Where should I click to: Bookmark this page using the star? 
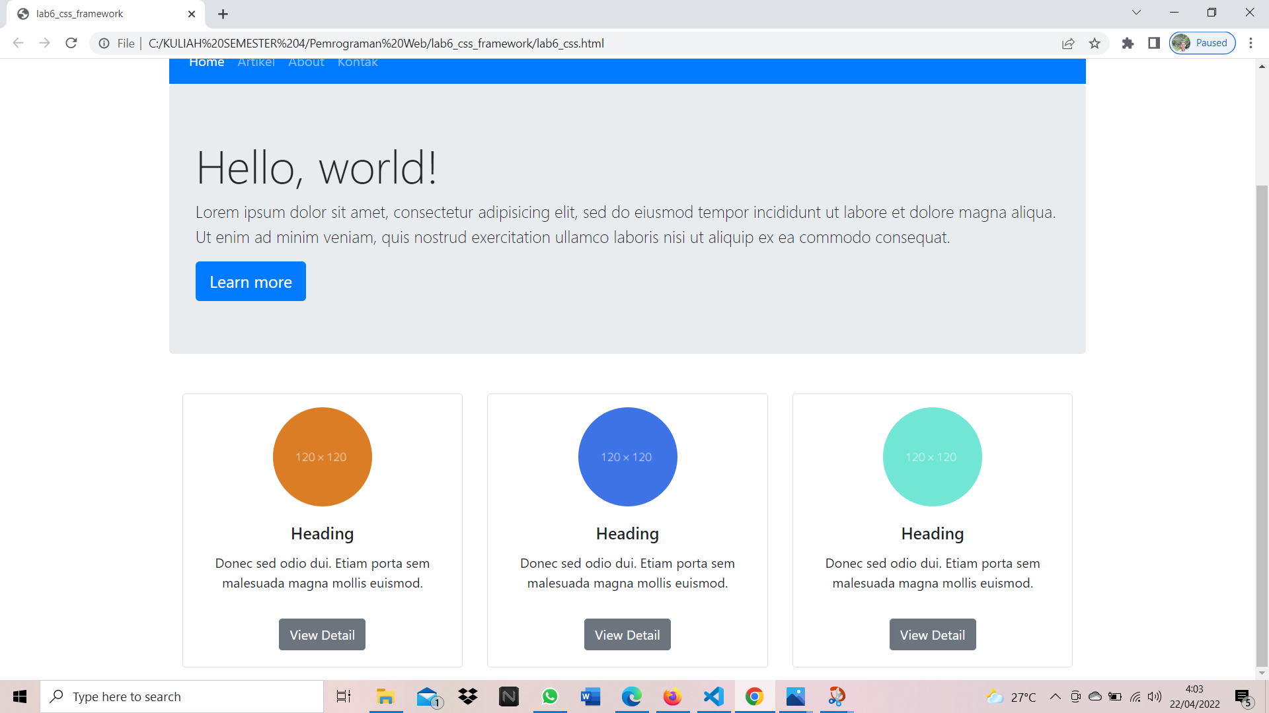point(1095,43)
